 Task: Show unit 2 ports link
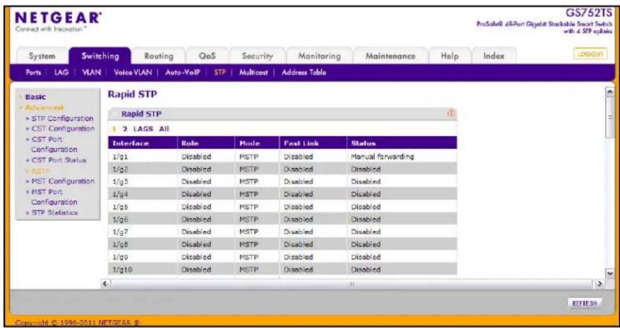125,129
